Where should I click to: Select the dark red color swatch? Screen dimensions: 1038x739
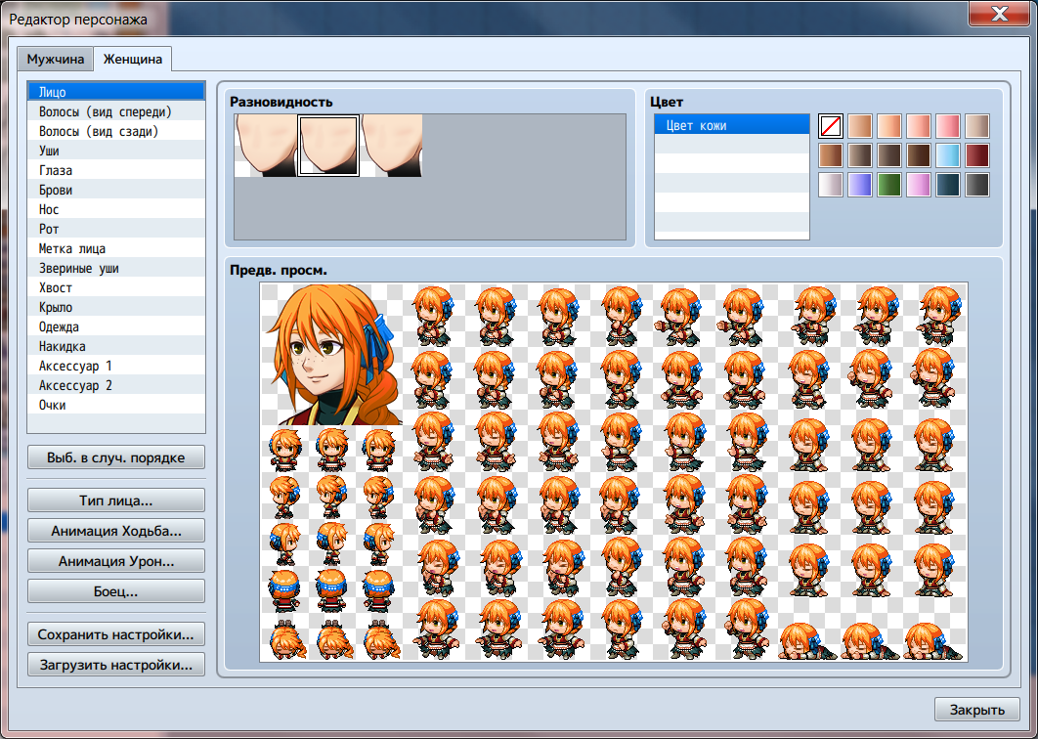977,155
